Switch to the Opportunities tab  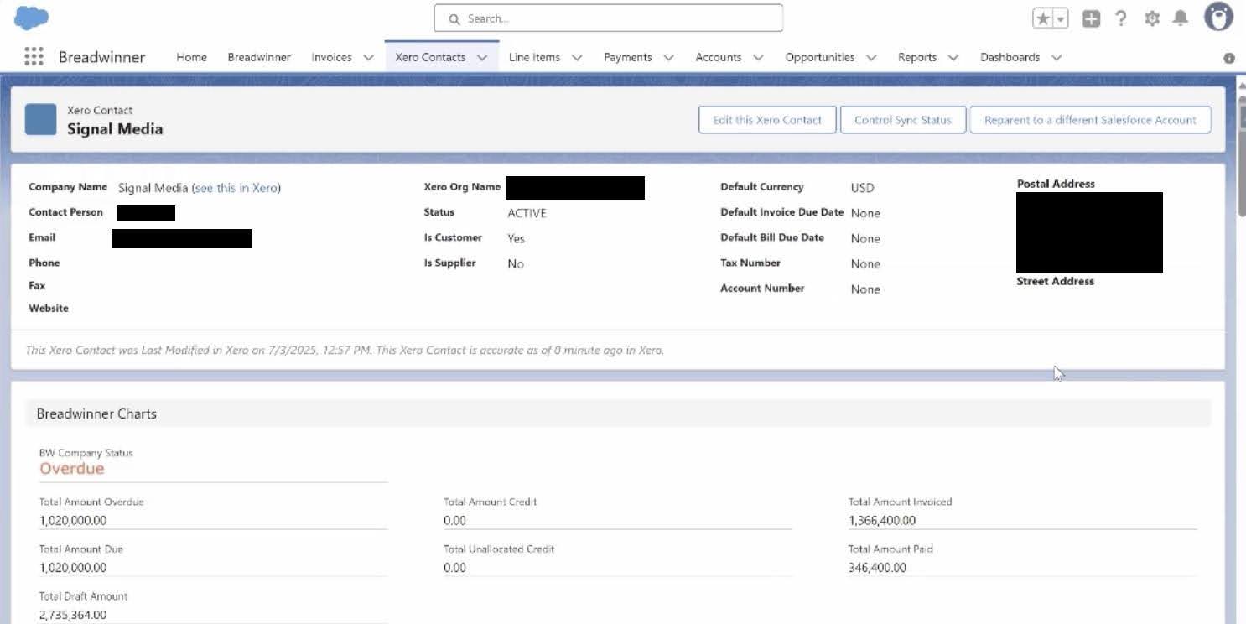pos(819,57)
